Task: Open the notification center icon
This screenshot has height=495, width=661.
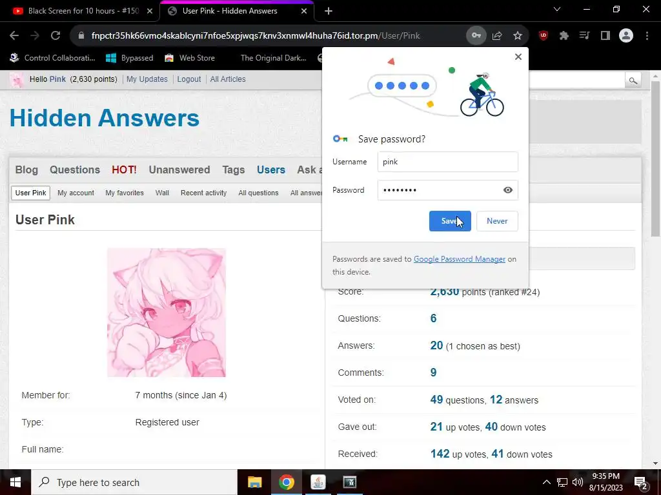Action: coord(641,483)
